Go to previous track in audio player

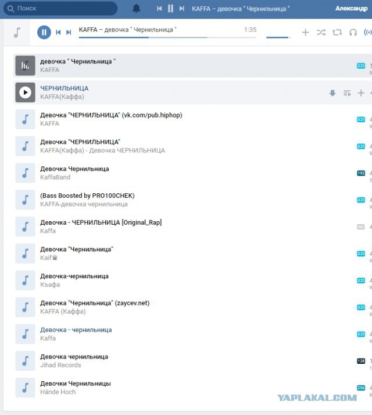click(58, 32)
